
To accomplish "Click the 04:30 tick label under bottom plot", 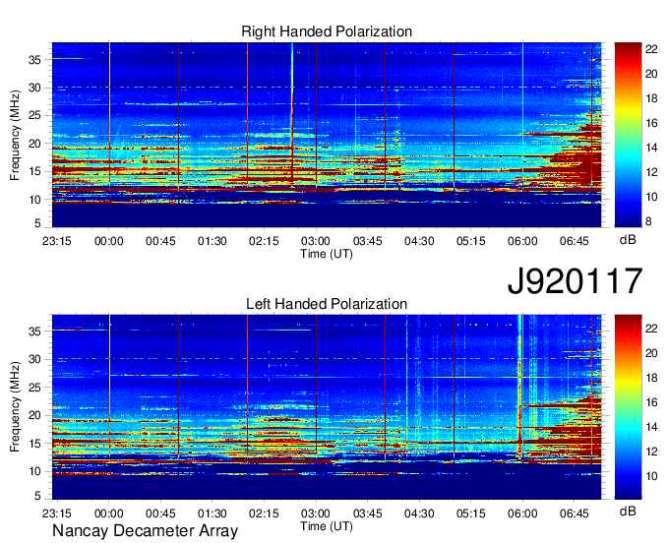I will [x=419, y=513].
